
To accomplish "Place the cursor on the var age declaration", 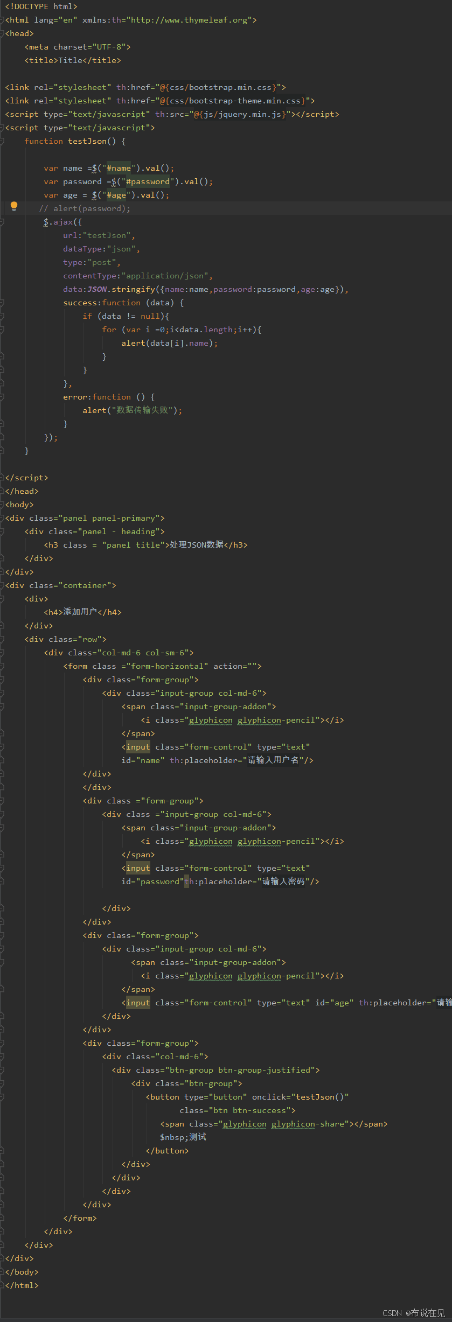I will coord(107,195).
